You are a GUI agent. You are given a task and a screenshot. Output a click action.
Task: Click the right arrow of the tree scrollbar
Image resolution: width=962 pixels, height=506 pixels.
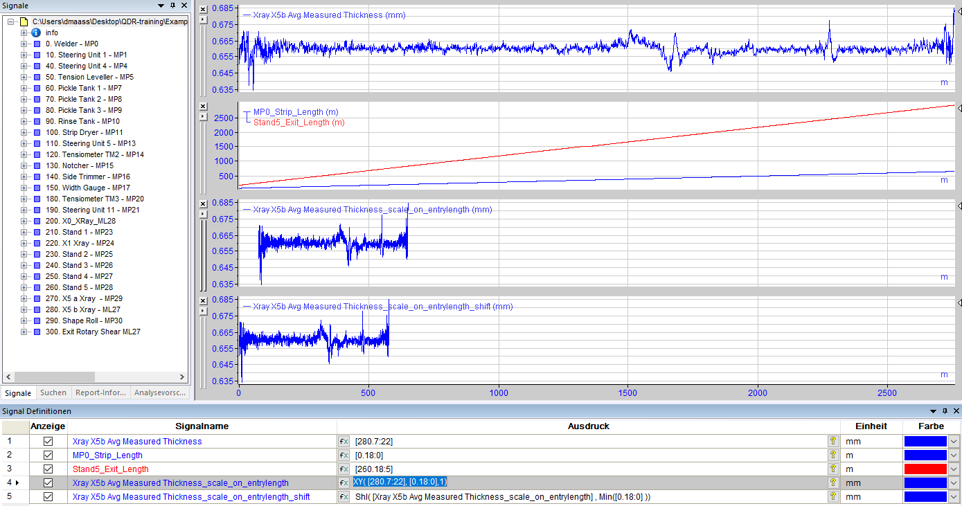click(x=183, y=377)
